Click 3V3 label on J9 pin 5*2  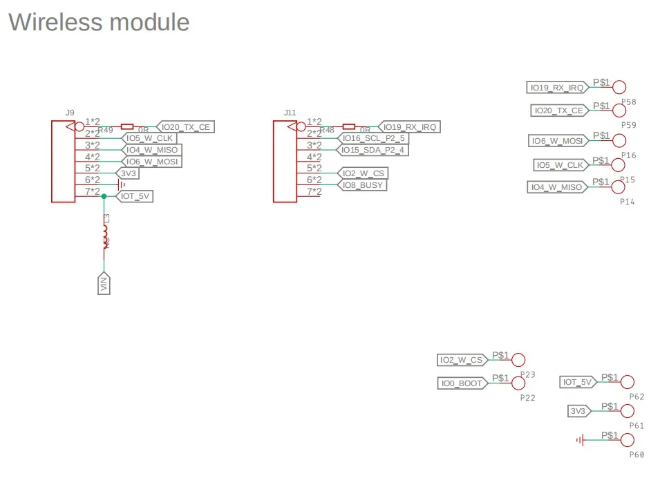coord(128,173)
